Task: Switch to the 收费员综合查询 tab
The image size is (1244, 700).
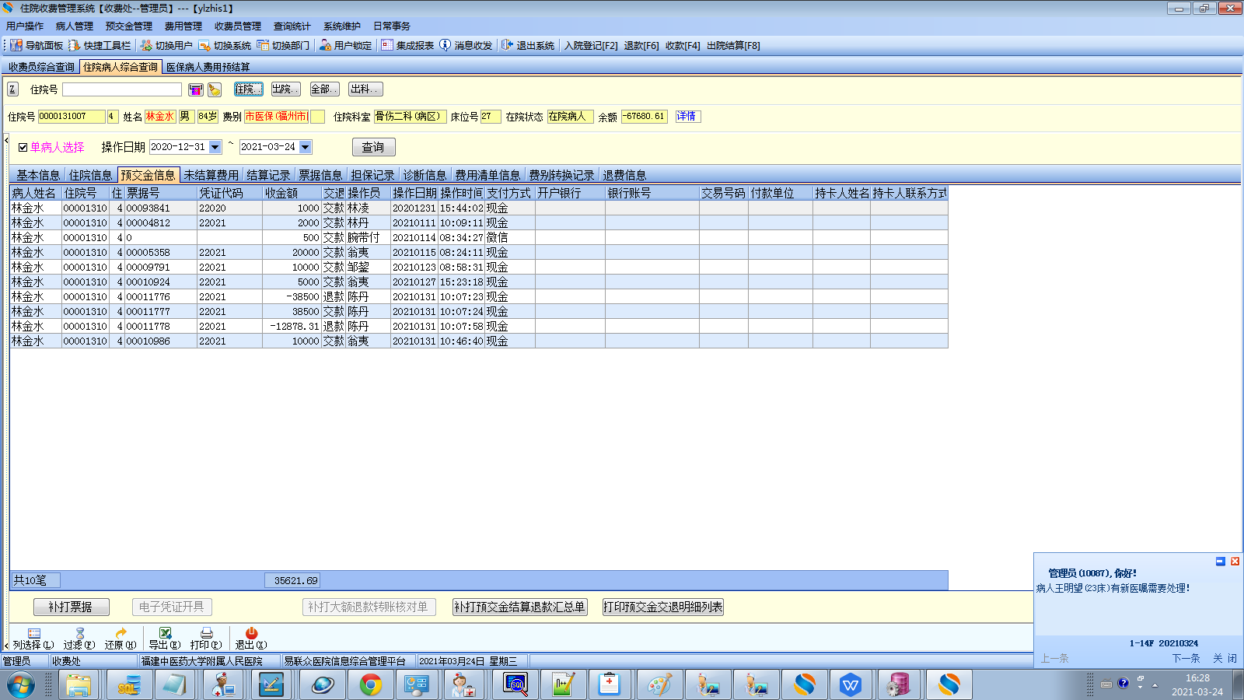Action: tap(42, 68)
